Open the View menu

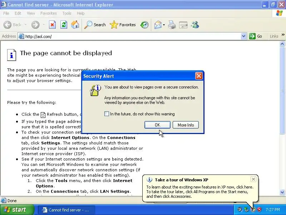[x=31, y=13]
